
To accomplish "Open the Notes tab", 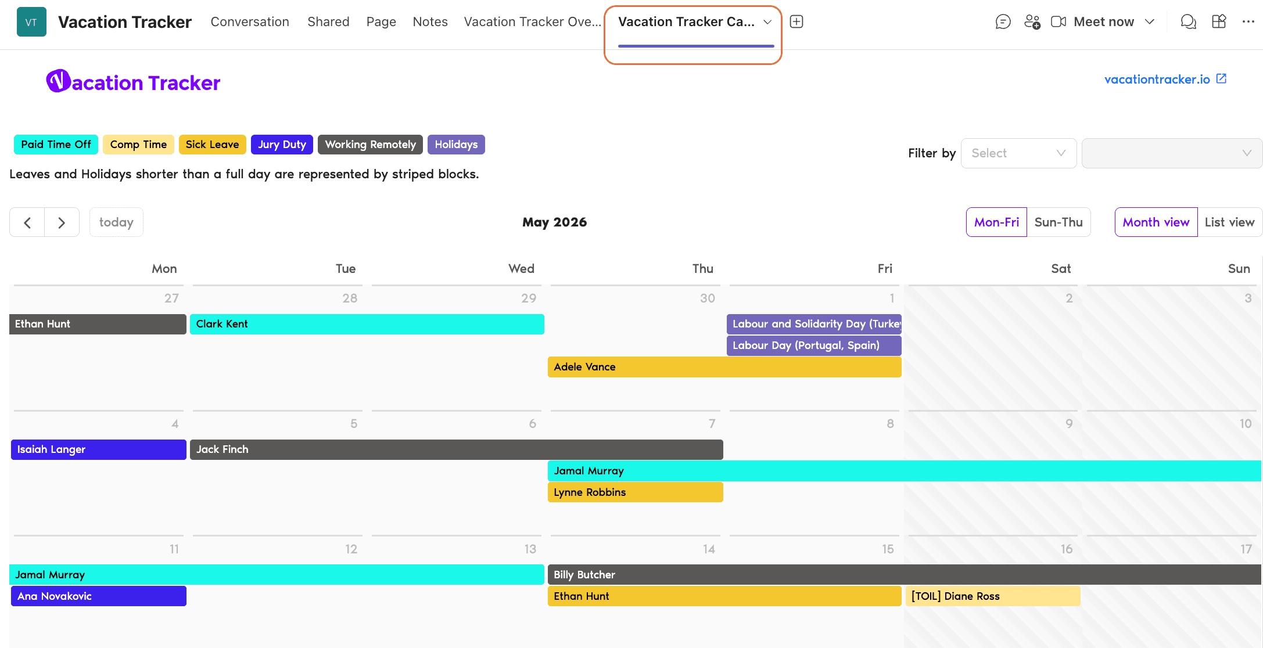I will 430,22.
